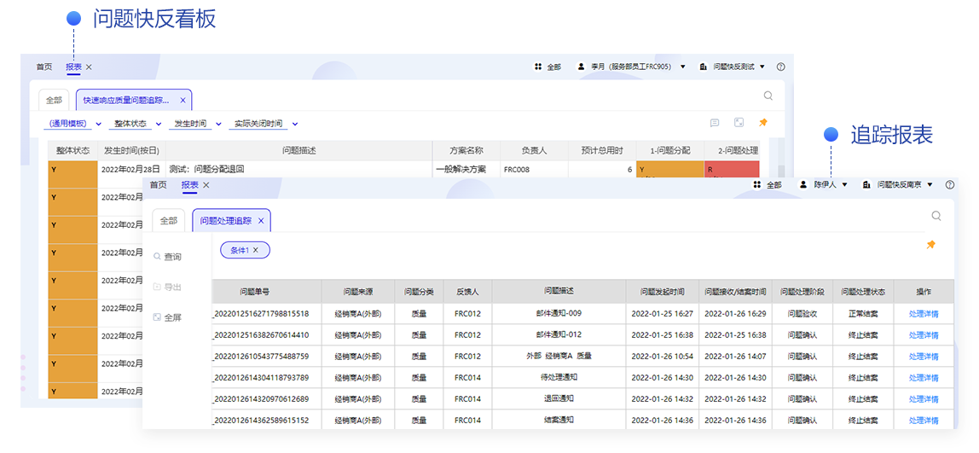Viewport: 979px width, 453px height.
Task: Close the 问题处理追踪 tab
Action: click(x=261, y=221)
